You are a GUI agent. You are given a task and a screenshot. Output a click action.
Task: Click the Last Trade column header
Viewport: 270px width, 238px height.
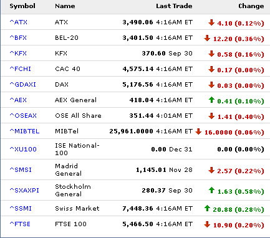[x=174, y=6]
